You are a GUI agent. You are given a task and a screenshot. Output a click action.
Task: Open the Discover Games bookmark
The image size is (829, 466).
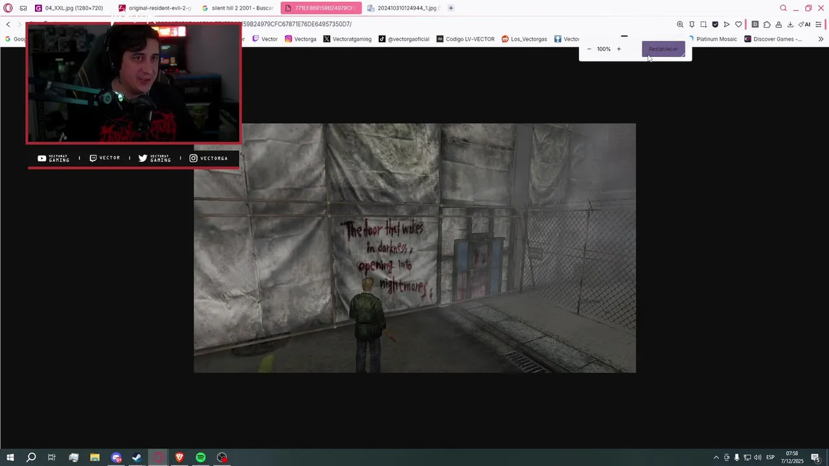coord(773,39)
